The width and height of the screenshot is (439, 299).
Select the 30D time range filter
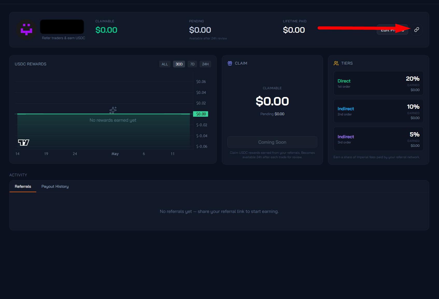tap(179, 64)
